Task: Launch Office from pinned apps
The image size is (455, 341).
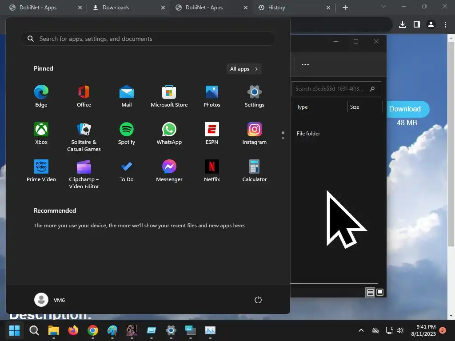Action: pos(84,96)
